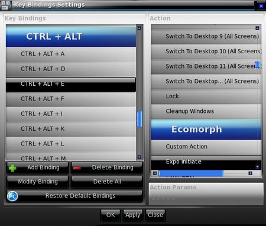Select the Custom Action entry
Image resolution: width=266 pixels, height=226 pixels.
point(206,147)
